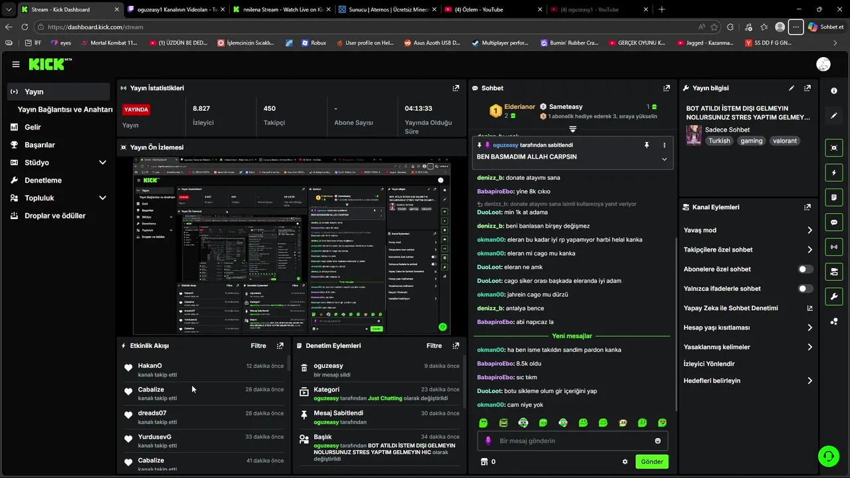This screenshot has height=478, width=850.
Task: Click the valorant tag chip
Action: click(784, 141)
